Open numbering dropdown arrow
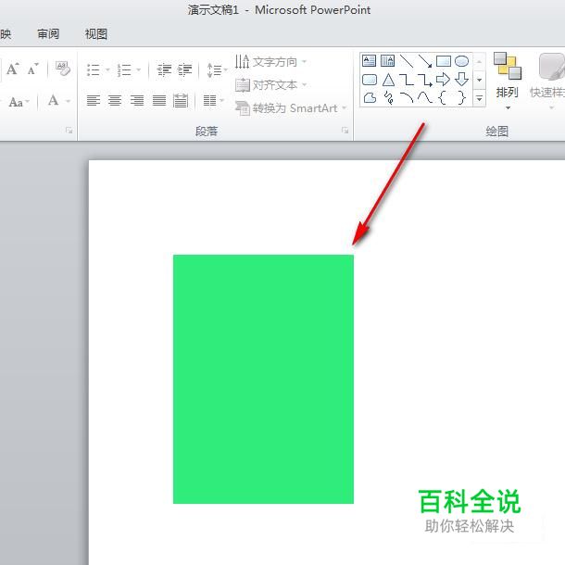This screenshot has width=565, height=565. click(x=139, y=69)
